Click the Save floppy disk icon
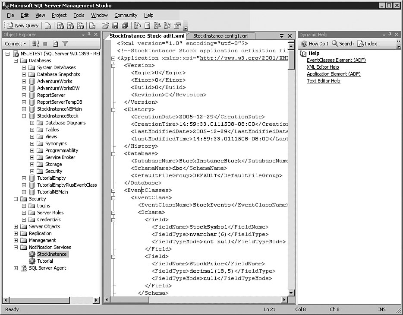 pos(115,25)
